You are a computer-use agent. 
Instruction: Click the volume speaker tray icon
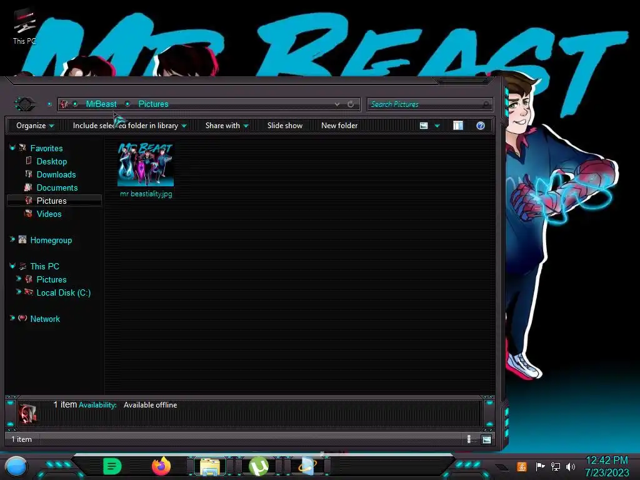tap(571, 466)
